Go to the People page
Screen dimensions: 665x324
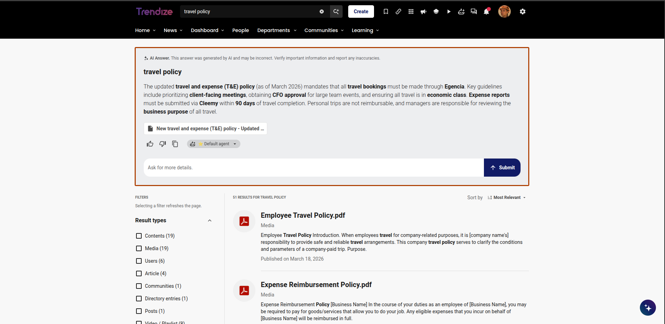pos(241,30)
